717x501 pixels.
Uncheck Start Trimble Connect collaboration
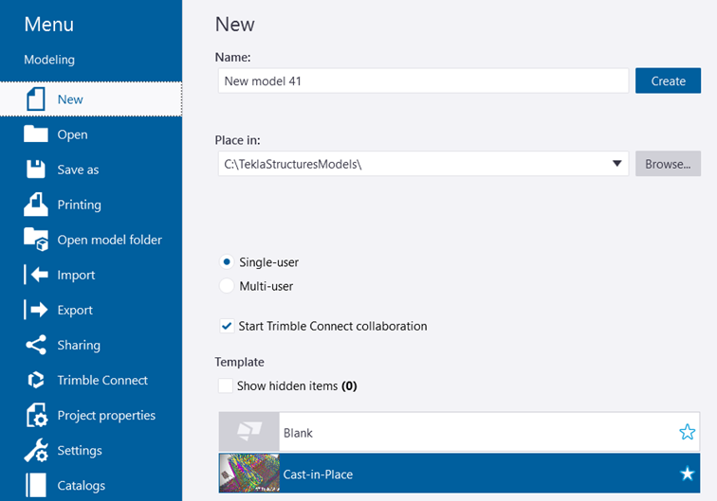pyautogui.click(x=227, y=326)
